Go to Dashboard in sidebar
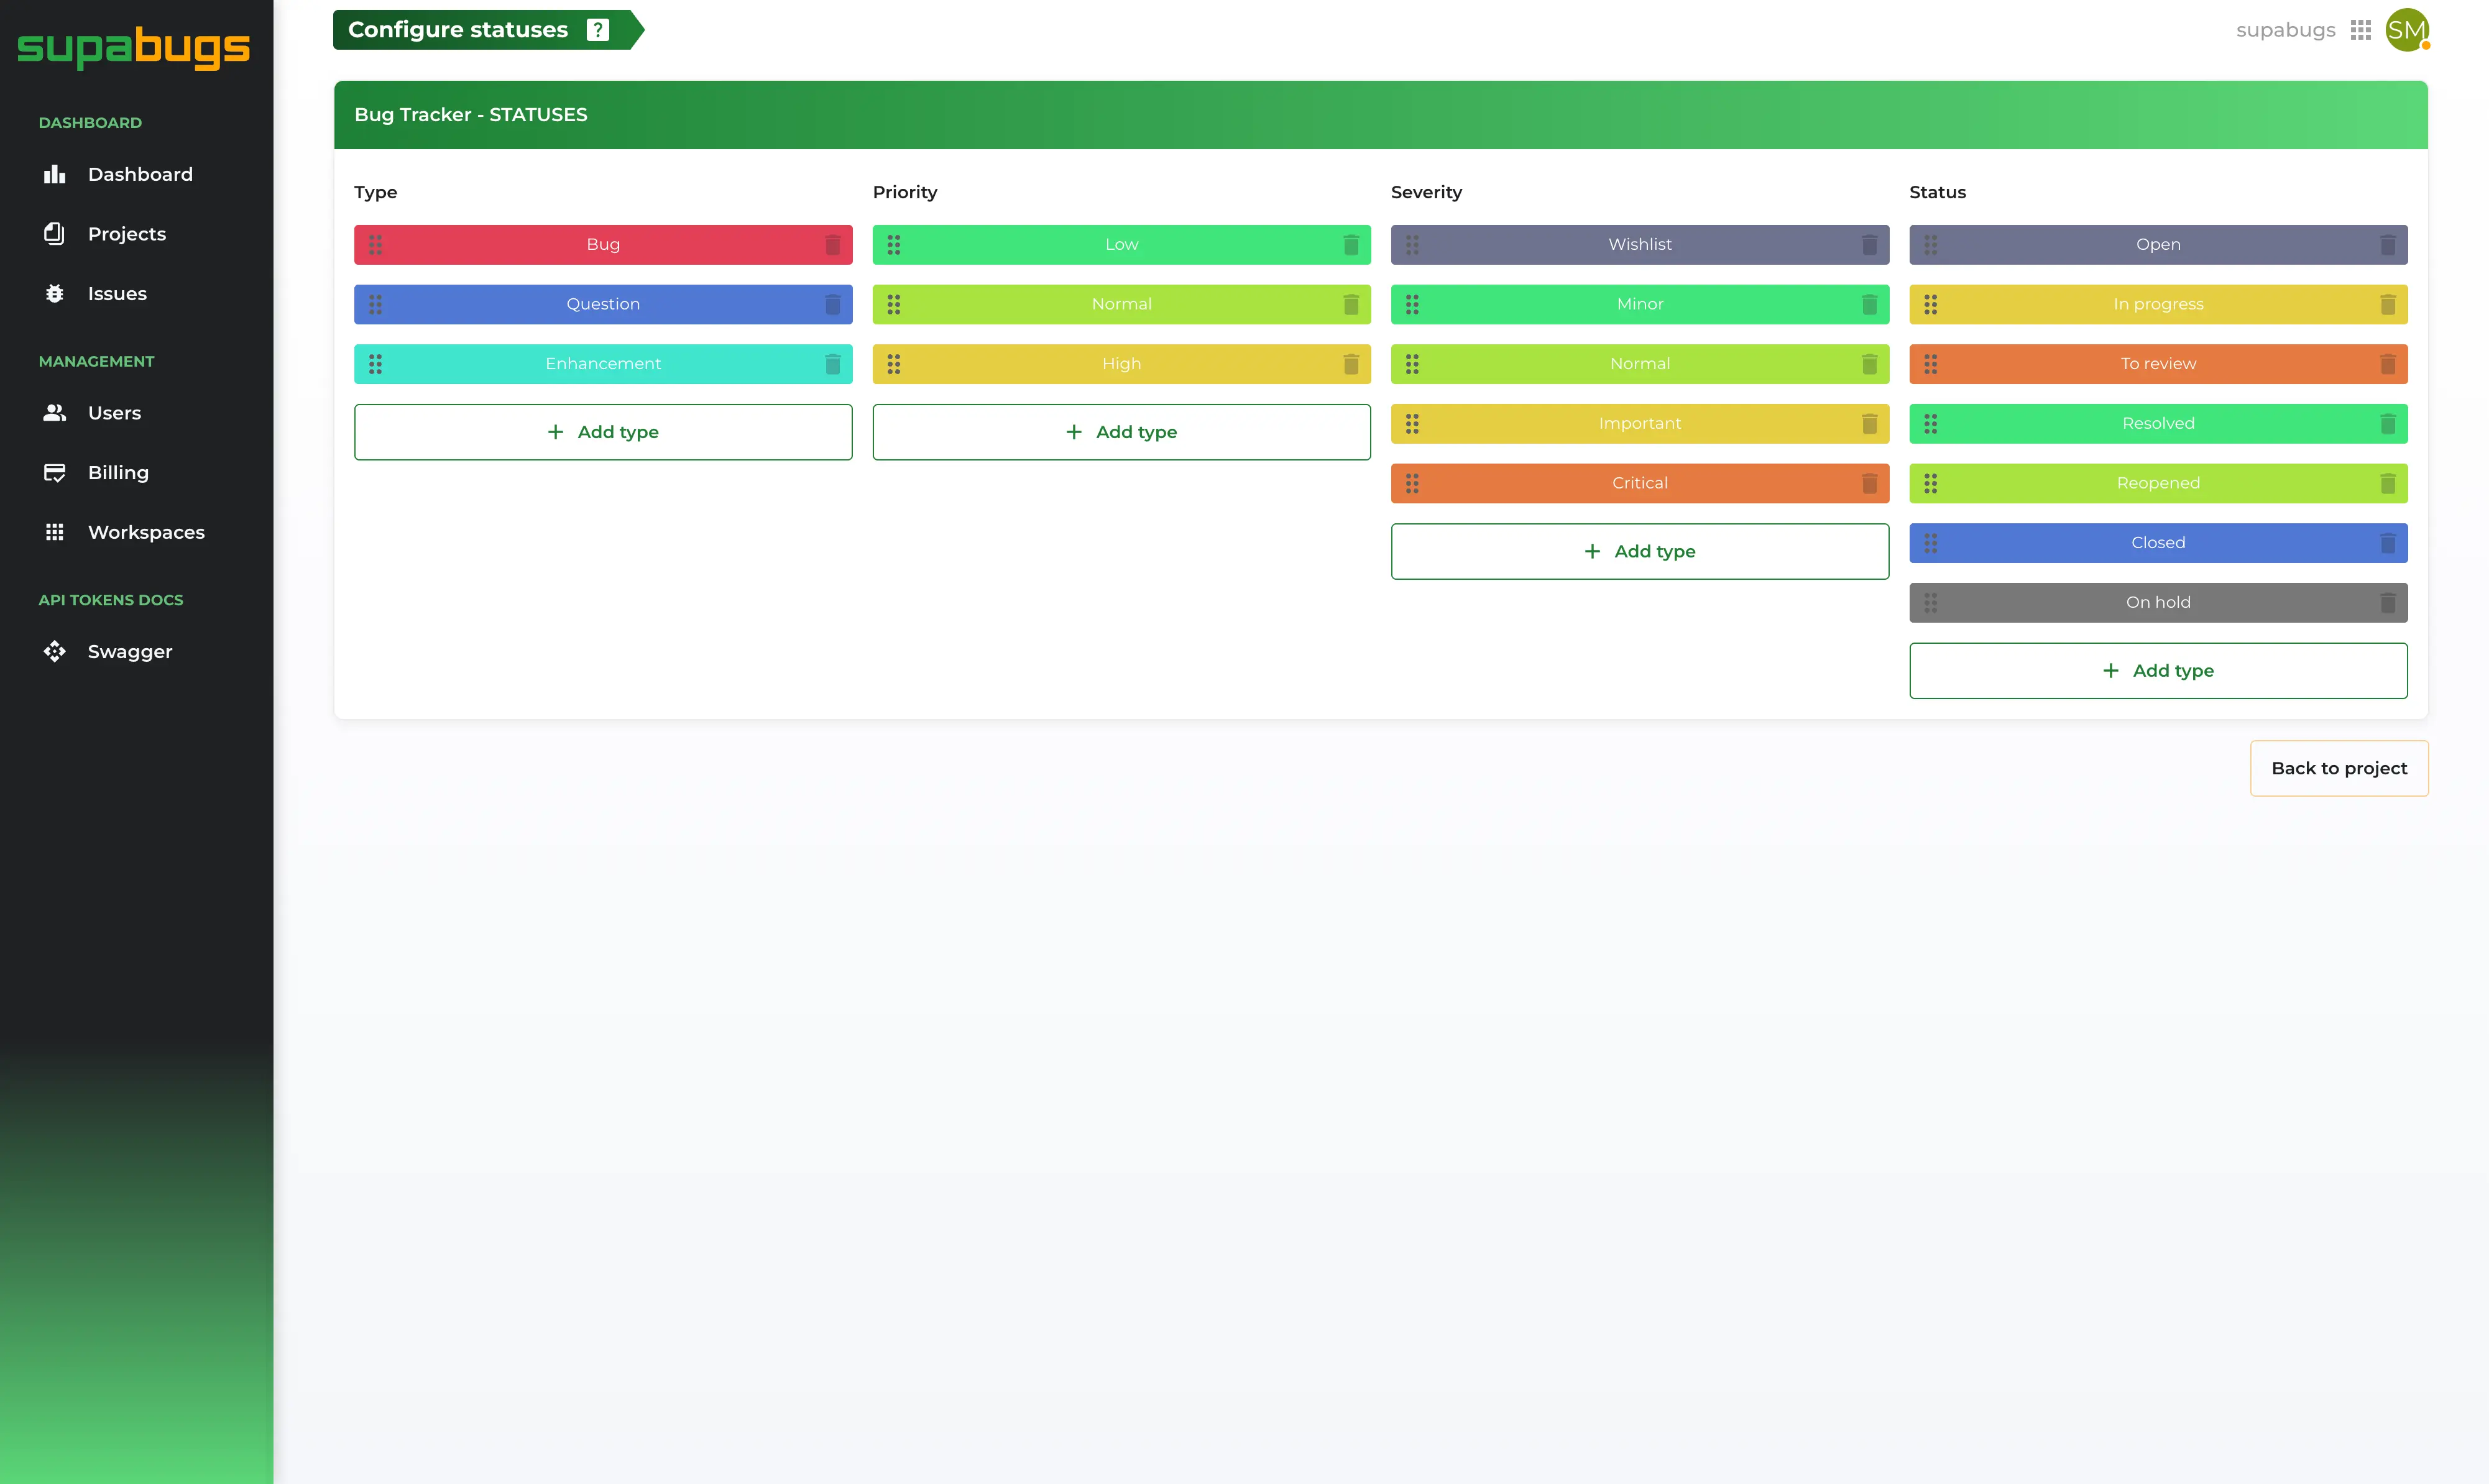Viewport: 2489px width, 1484px height. point(140,174)
